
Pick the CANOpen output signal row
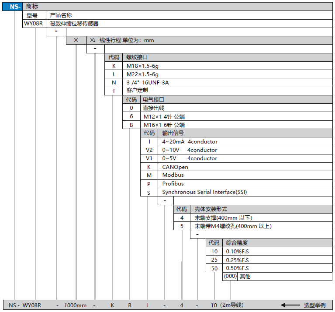(175, 167)
